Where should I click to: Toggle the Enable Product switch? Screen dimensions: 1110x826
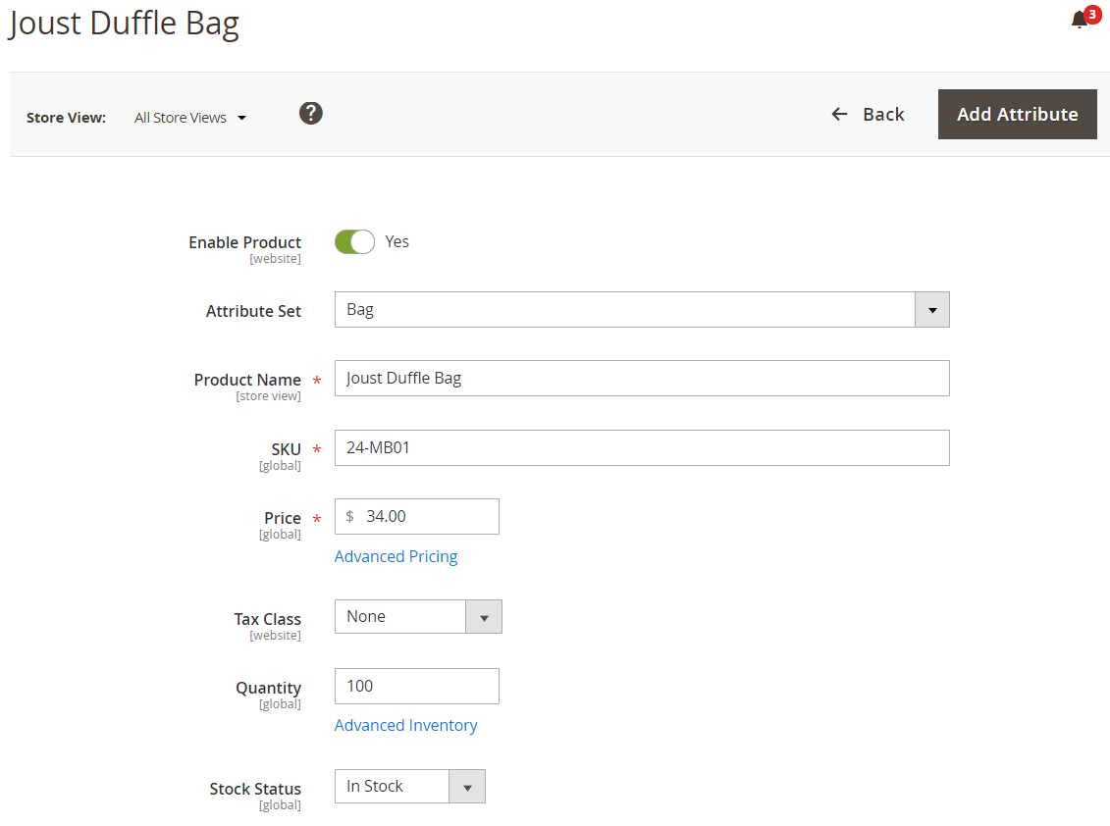pyautogui.click(x=354, y=242)
